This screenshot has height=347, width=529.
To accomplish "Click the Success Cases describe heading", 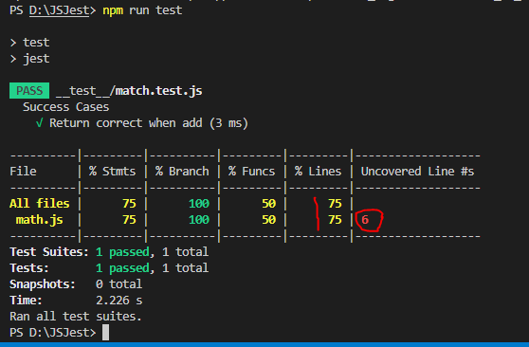I will click(x=65, y=107).
